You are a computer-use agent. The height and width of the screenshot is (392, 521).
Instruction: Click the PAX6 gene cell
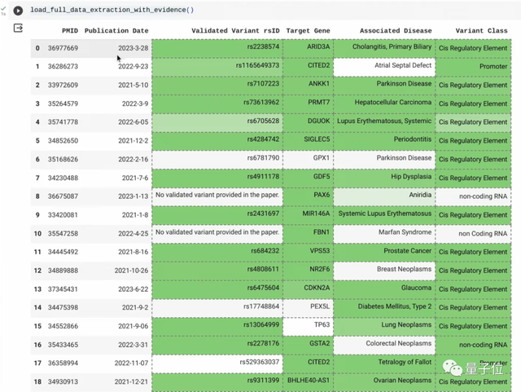click(x=308, y=196)
